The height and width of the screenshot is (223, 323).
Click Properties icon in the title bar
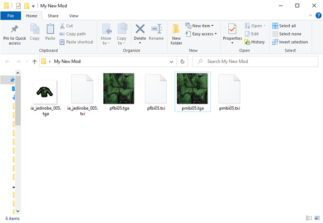click(19, 6)
